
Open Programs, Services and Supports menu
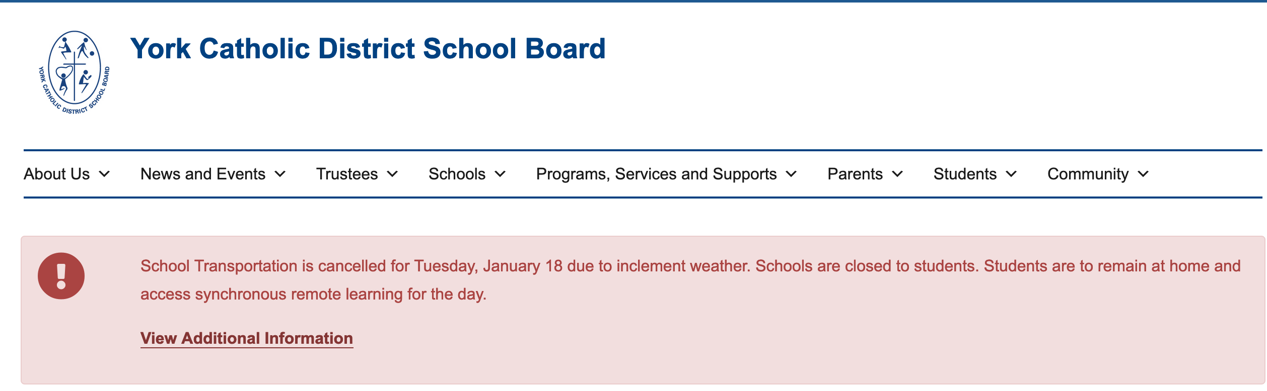coord(656,174)
